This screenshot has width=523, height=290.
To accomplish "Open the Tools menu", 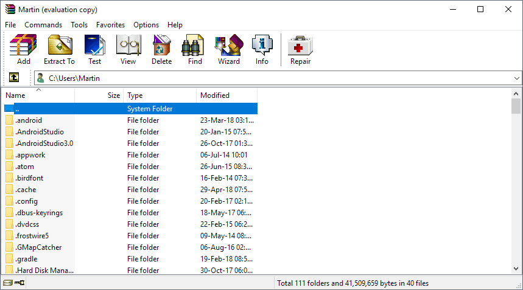I will [79, 25].
